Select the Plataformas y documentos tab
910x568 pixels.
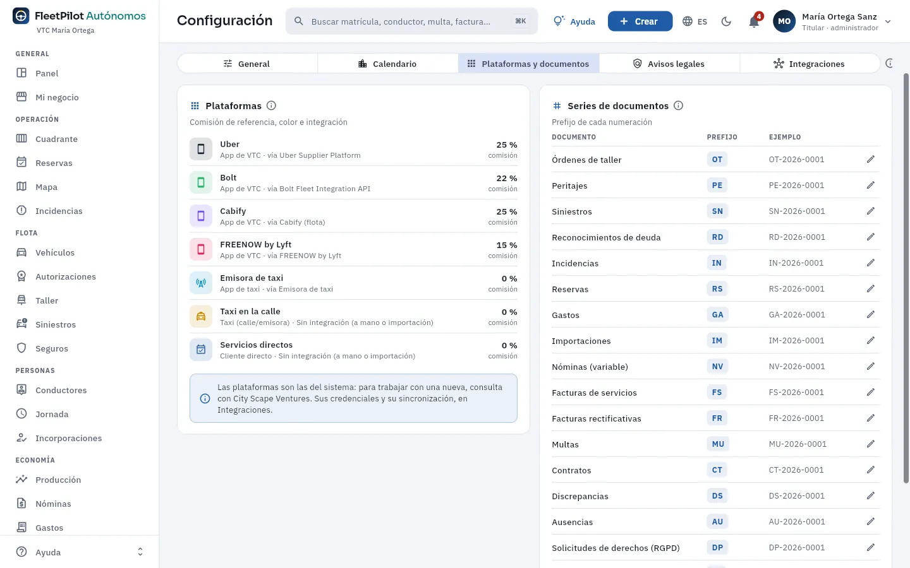click(528, 64)
